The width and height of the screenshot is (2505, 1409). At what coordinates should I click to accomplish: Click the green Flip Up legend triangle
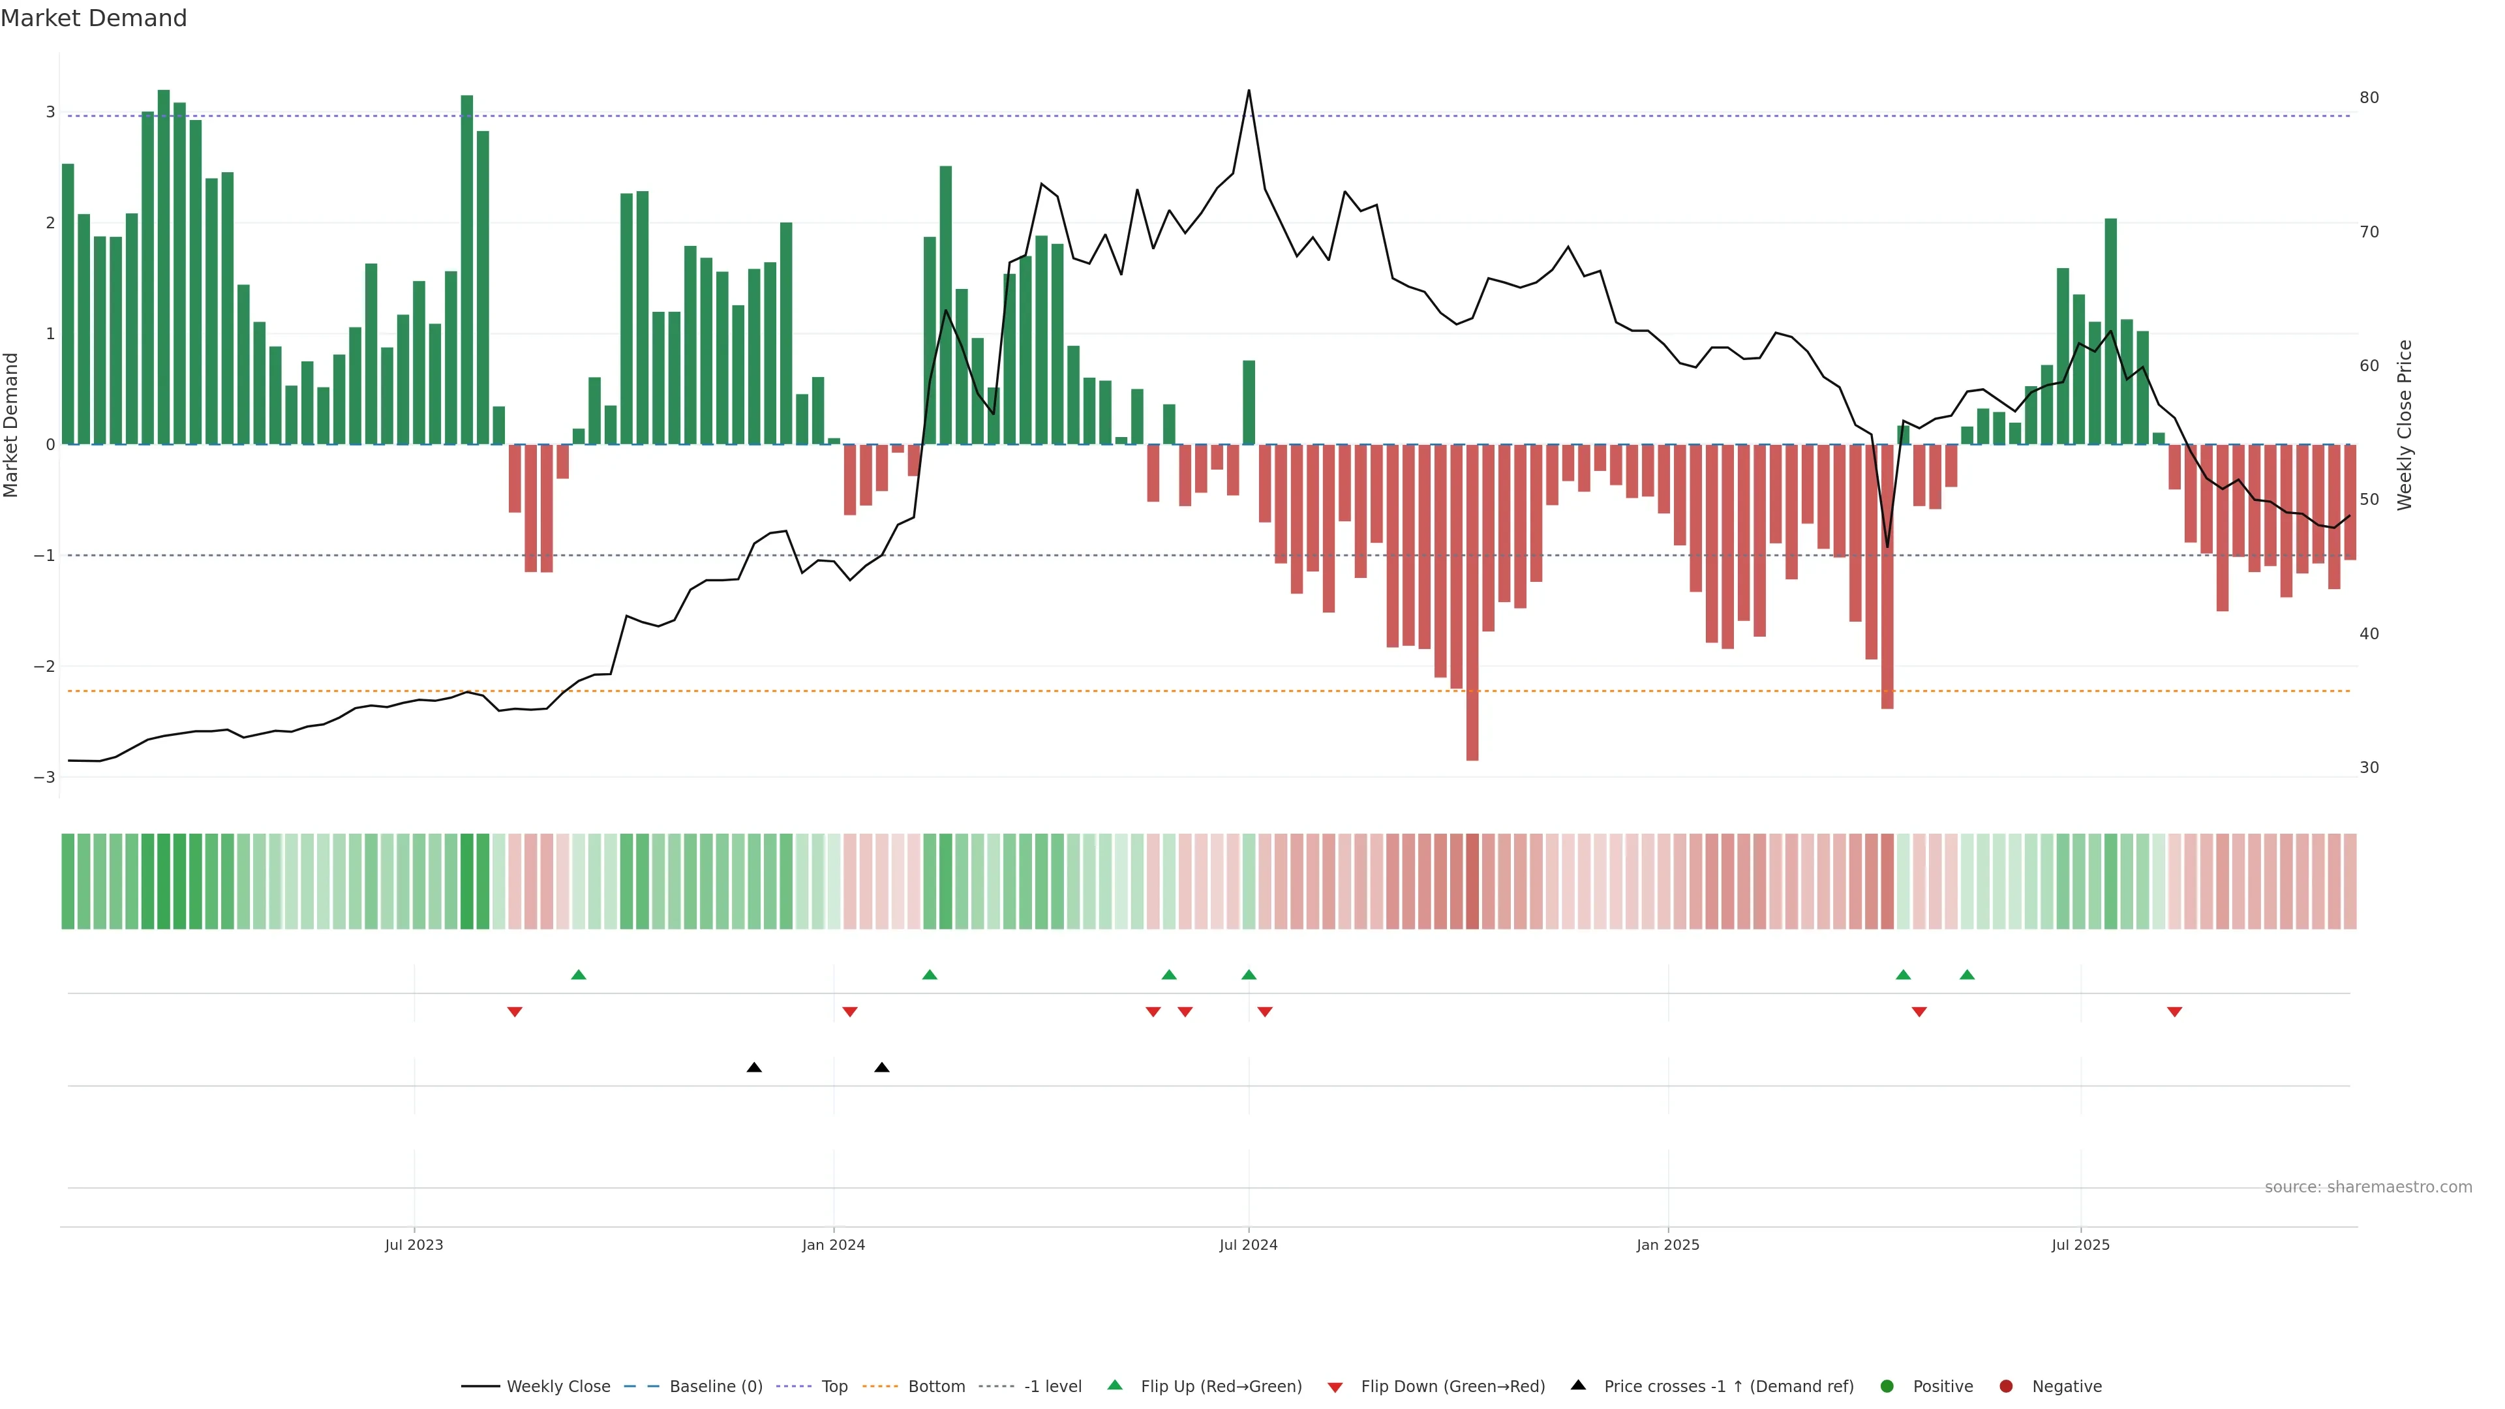tap(1116, 1386)
